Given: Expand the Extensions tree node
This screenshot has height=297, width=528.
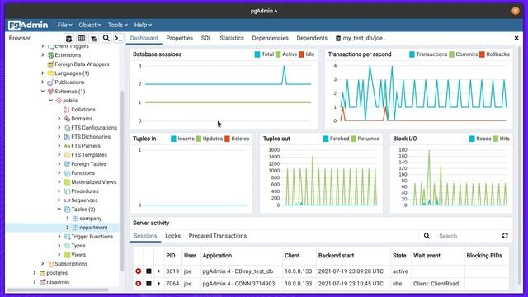Looking at the screenshot, I should coord(43,55).
